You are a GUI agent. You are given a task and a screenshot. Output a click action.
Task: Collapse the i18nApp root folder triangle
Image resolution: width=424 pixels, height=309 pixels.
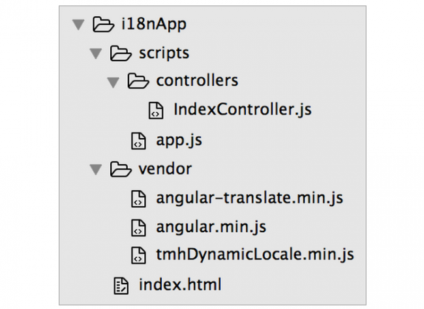[79, 25]
